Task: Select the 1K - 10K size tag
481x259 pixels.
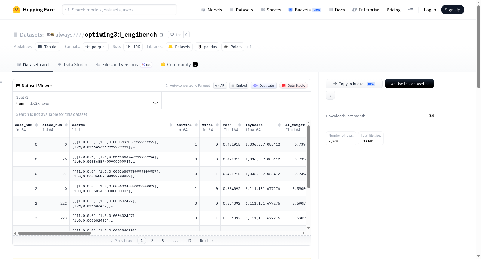Action: pyautogui.click(x=133, y=47)
